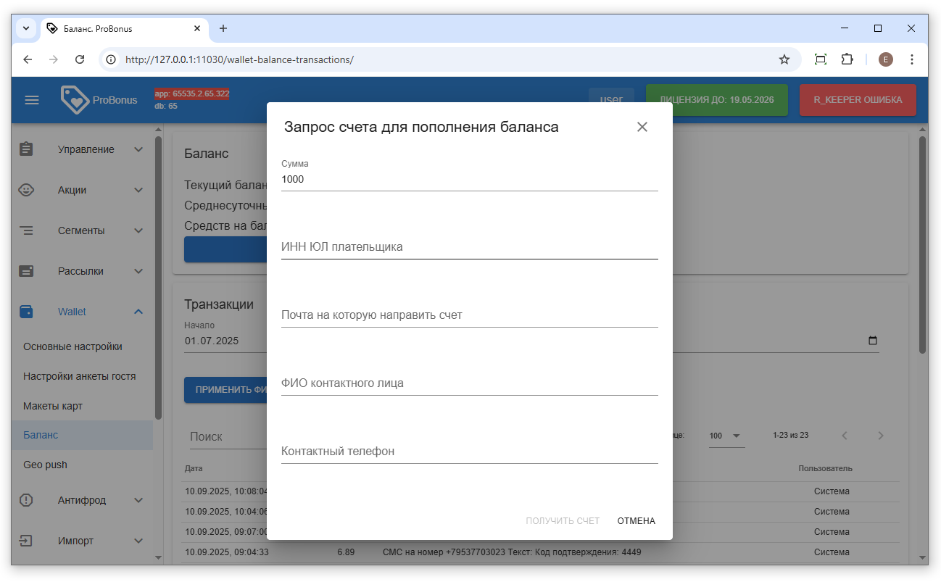Click the Импорт sidebar icon

(27, 541)
